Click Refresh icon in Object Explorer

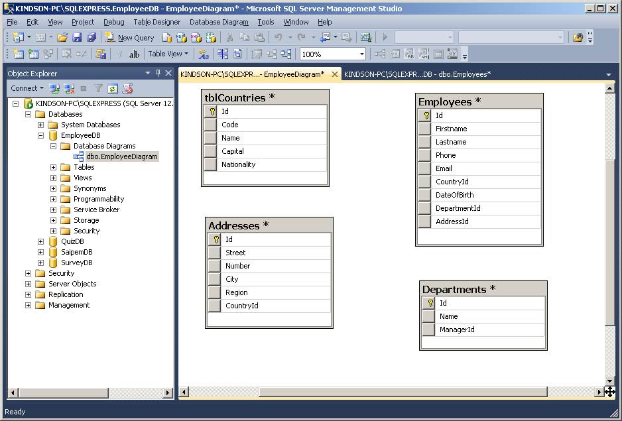click(x=113, y=88)
